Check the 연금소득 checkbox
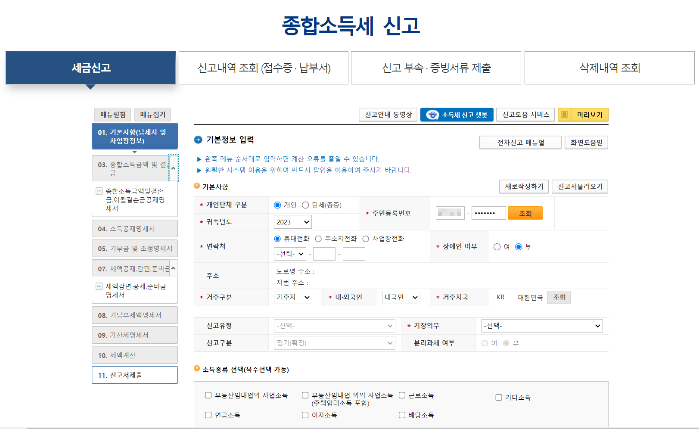This screenshot has width=699, height=429. (x=208, y=415)
